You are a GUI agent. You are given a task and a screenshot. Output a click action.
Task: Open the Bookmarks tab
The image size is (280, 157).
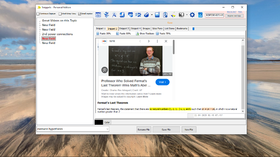[182, 29]
